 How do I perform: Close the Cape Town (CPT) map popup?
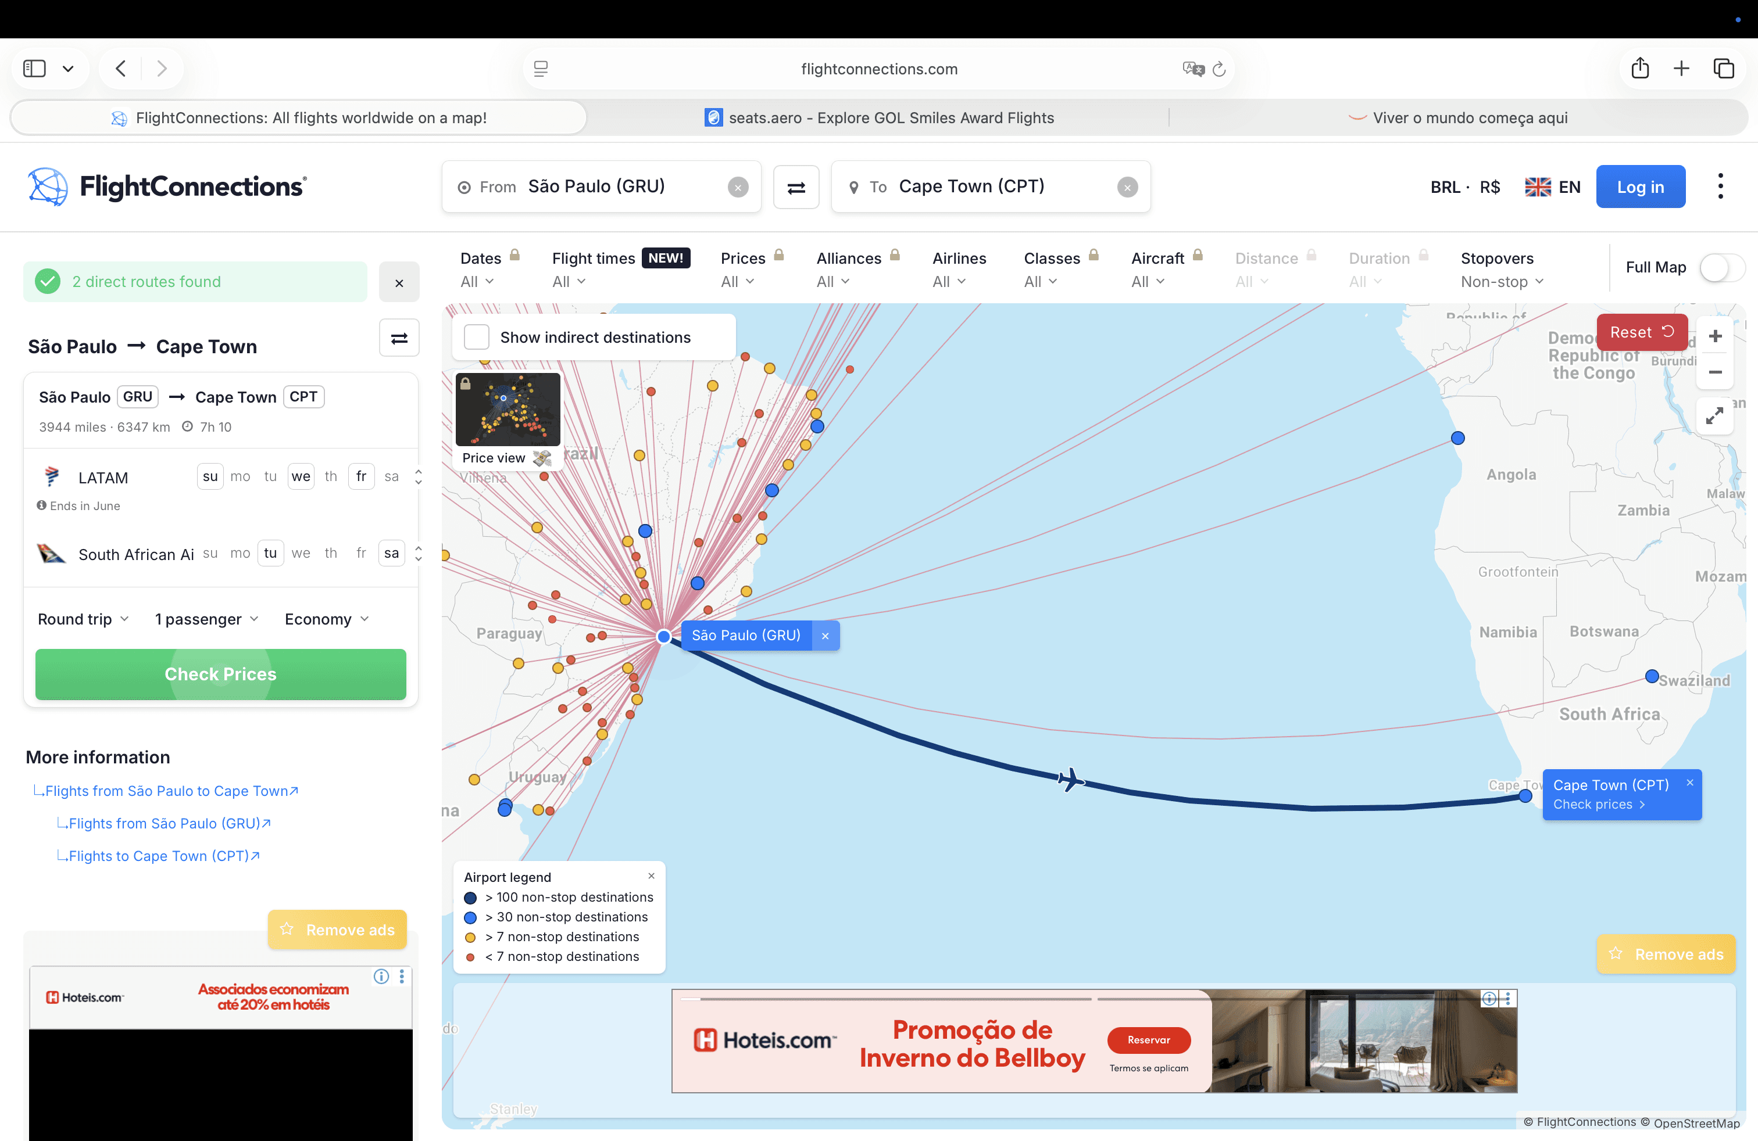click(x=1689, y=783)
